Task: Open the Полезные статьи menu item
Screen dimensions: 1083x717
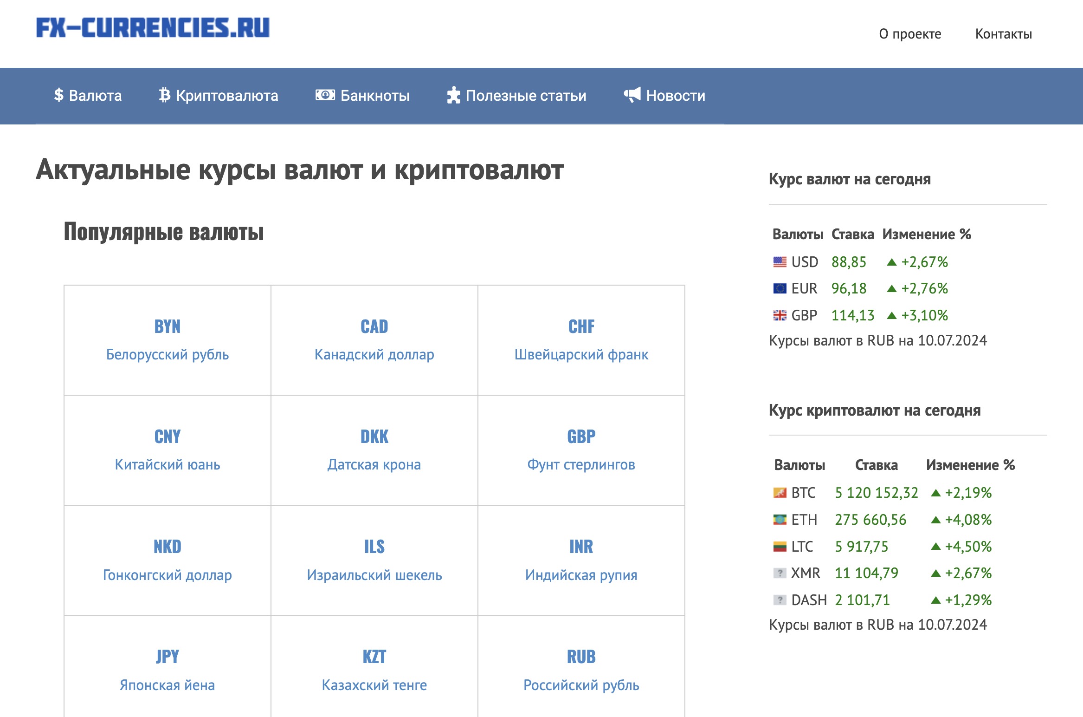Action: point(516,96)
